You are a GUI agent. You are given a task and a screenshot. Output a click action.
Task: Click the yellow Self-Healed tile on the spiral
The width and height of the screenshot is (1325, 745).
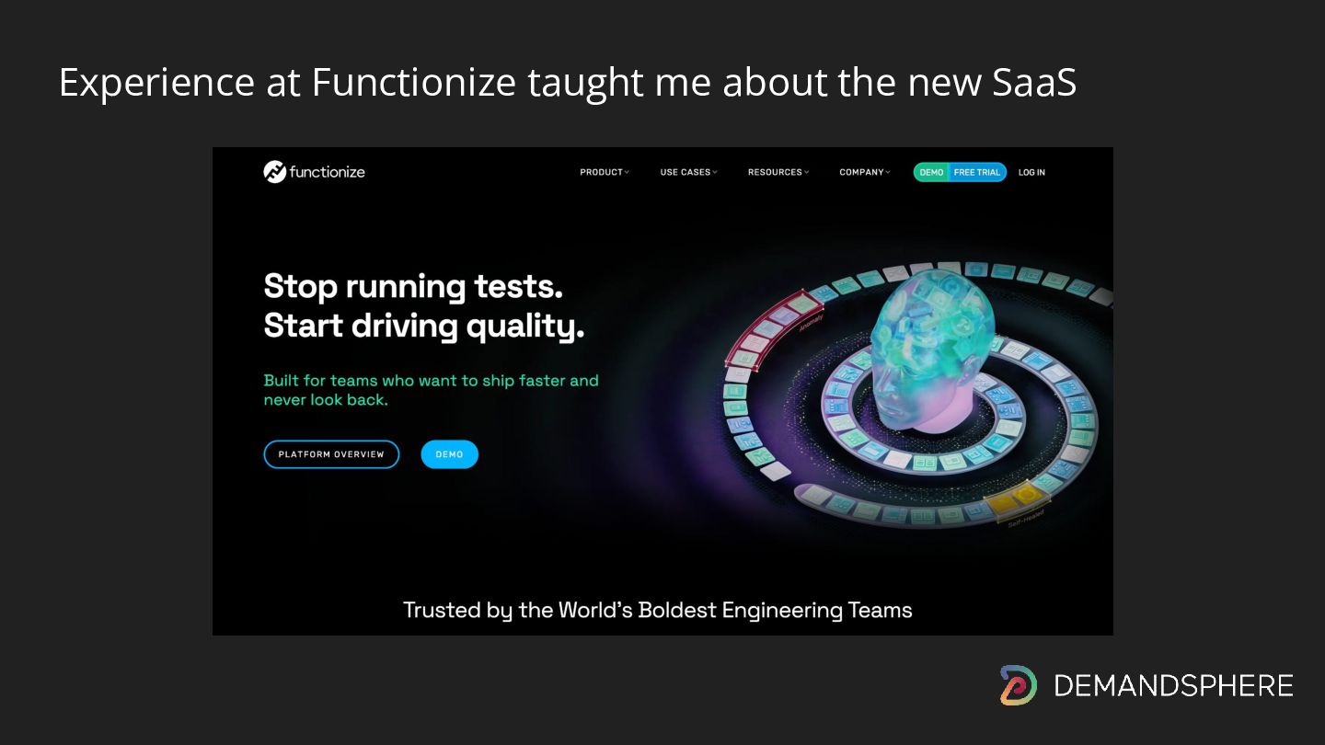(1017, 502)
